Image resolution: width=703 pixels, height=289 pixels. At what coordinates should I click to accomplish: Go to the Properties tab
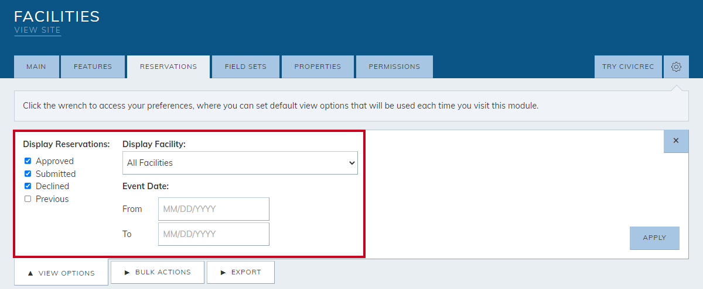tap(318, 67)
